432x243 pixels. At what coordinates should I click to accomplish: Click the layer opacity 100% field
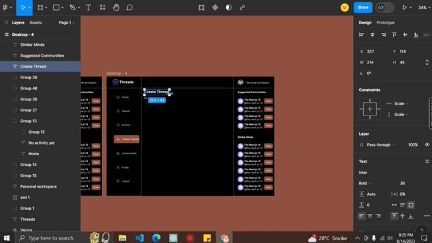[413, 144]
